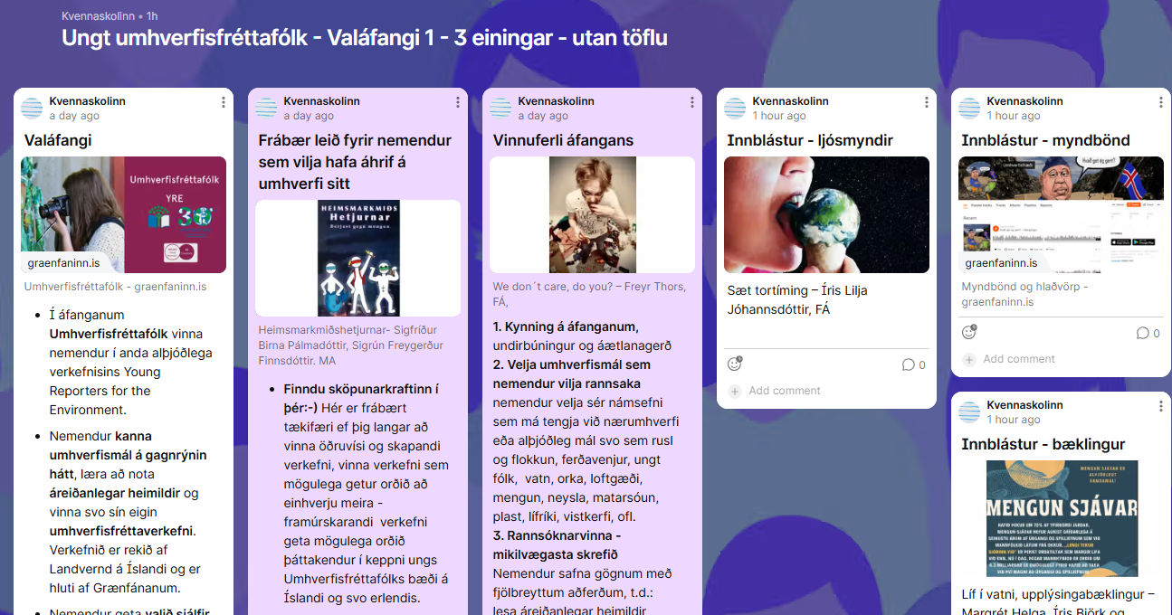React to the Innblástur - myndbönd post

click(969, 333)
